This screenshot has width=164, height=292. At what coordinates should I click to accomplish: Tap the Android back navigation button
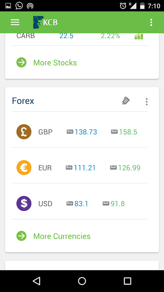pyautogui.click(x=36, y=281)
